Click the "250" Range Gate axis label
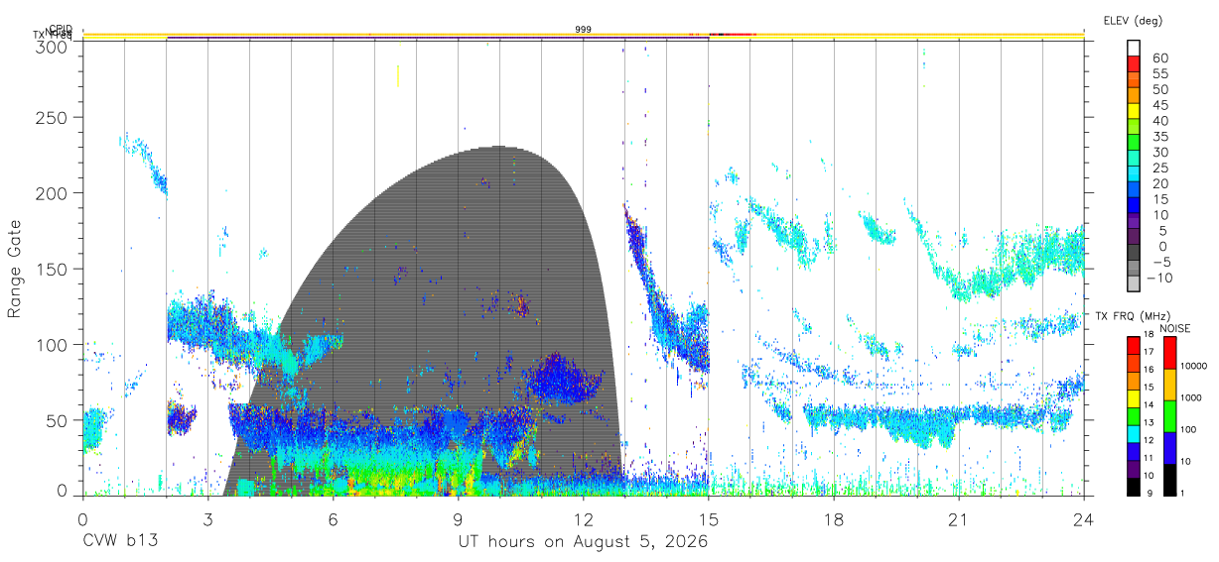The width and height of the screenshot is (1219, 562). tap(53, 117)
